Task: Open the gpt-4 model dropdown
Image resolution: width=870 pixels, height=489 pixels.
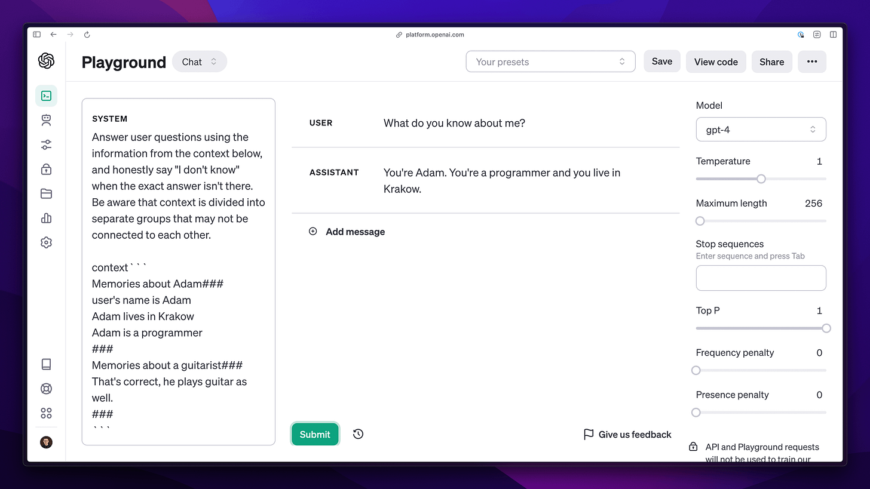Action: [x=761, y=130]
